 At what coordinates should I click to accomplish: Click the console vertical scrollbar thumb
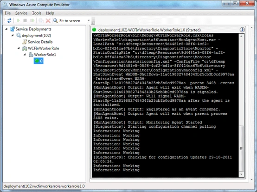click(x=241, y=149)
